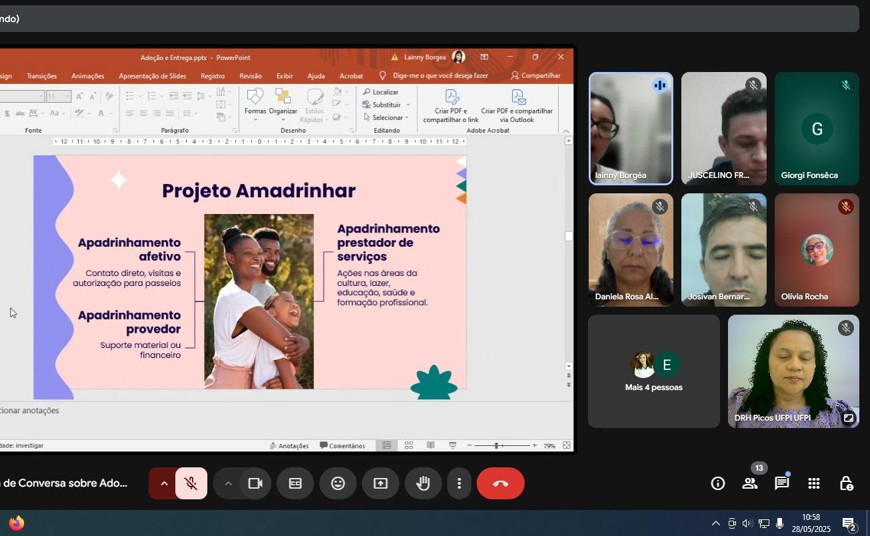Show the participants list

point(749,483)
